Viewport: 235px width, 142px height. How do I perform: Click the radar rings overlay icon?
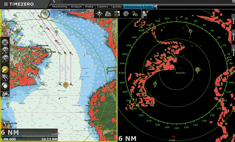126,13
